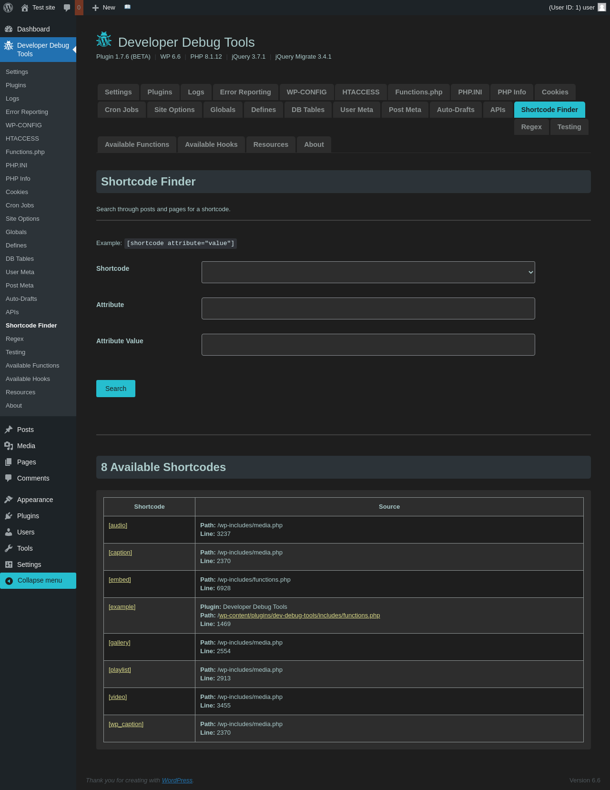The height and width of the screenshot is (790, 610).
Task: Open the Tools wrench icon in sidebar
Action: click(x=9, y=548)
